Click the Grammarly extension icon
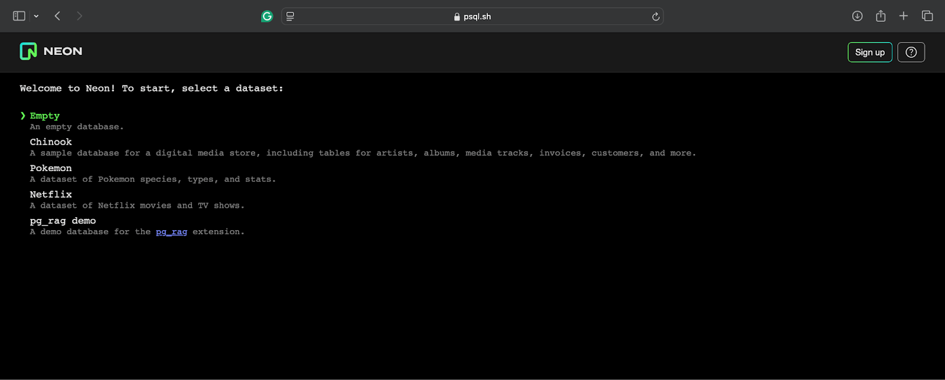The width and height of the screenshot is (945, 380). (267, 17)
